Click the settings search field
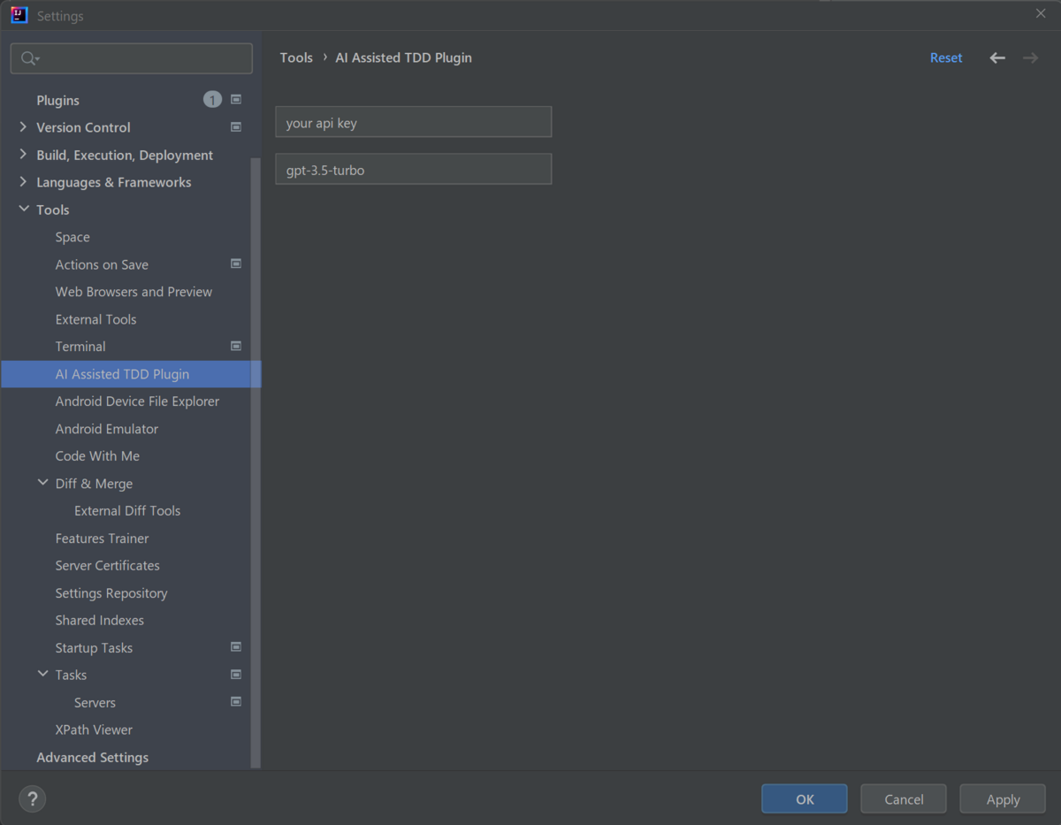Viewport: 1061px width, 825px height. (132, 58)
